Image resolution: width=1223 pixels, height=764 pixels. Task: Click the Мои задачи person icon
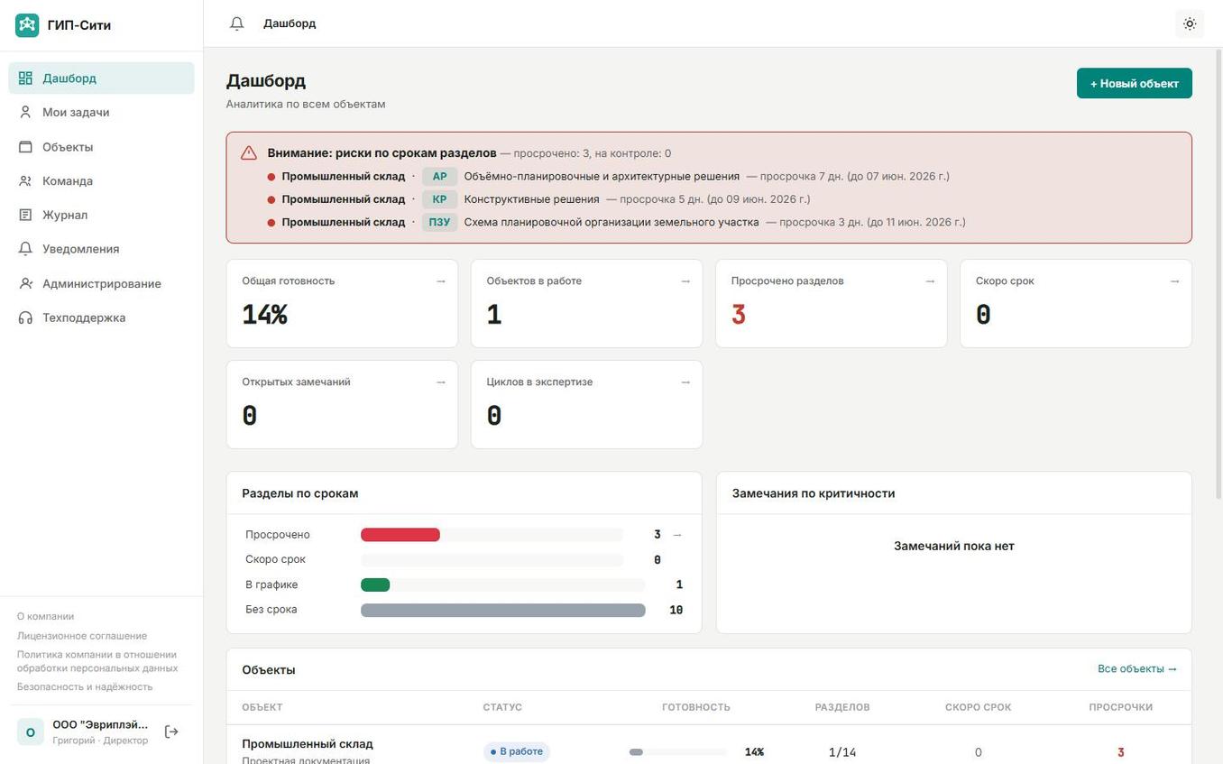(25, 113)
